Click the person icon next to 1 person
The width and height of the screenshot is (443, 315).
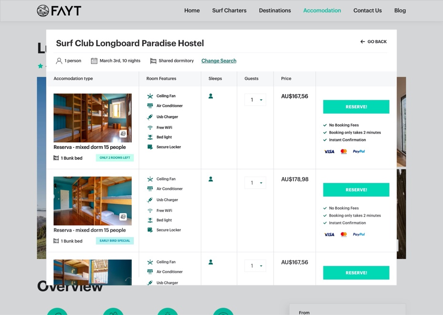(59, 61)
